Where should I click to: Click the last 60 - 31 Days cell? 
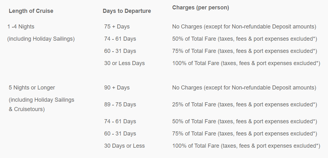[120, 134]
